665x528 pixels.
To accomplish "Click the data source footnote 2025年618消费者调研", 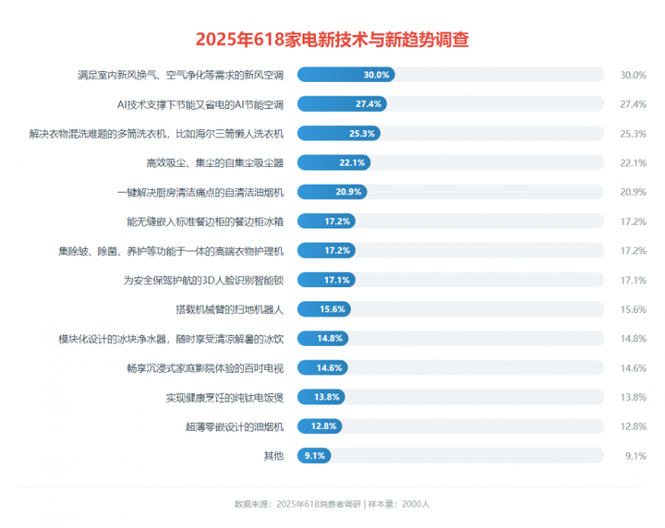I will pyautogui.click(x=319, y=504).
